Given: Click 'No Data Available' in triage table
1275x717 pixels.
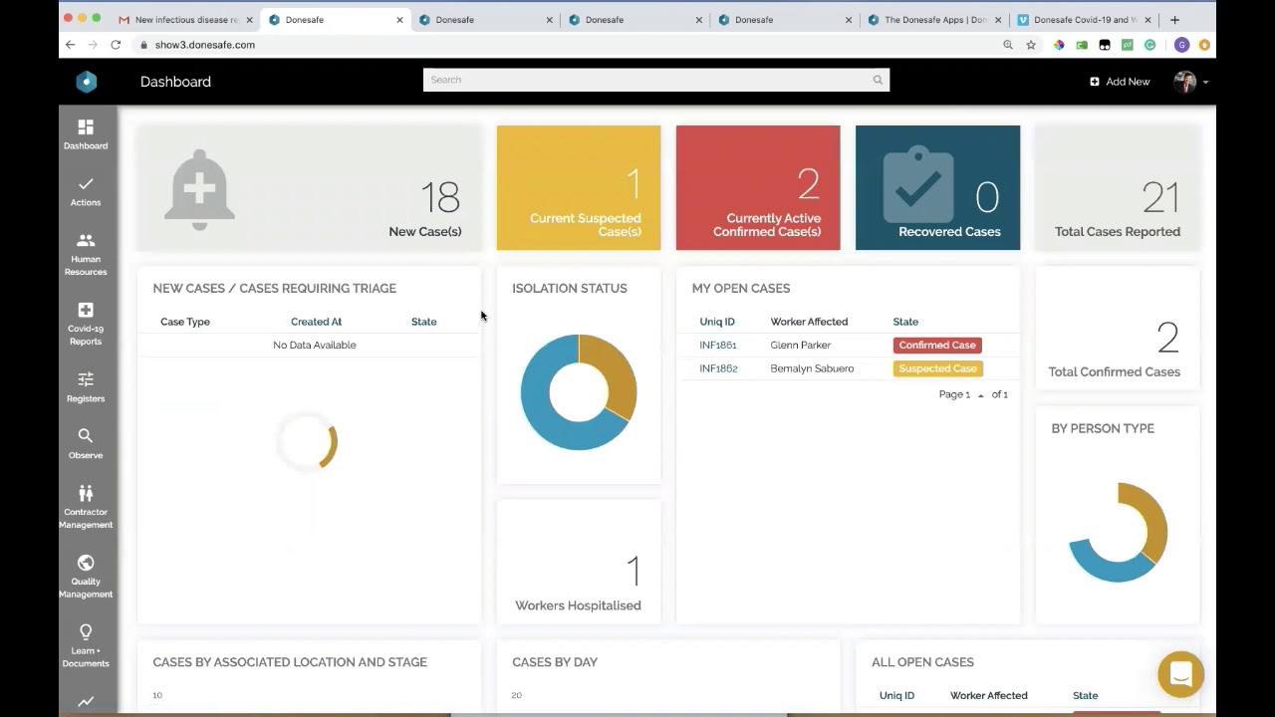Looking at the screenshot, I should 314,345.
